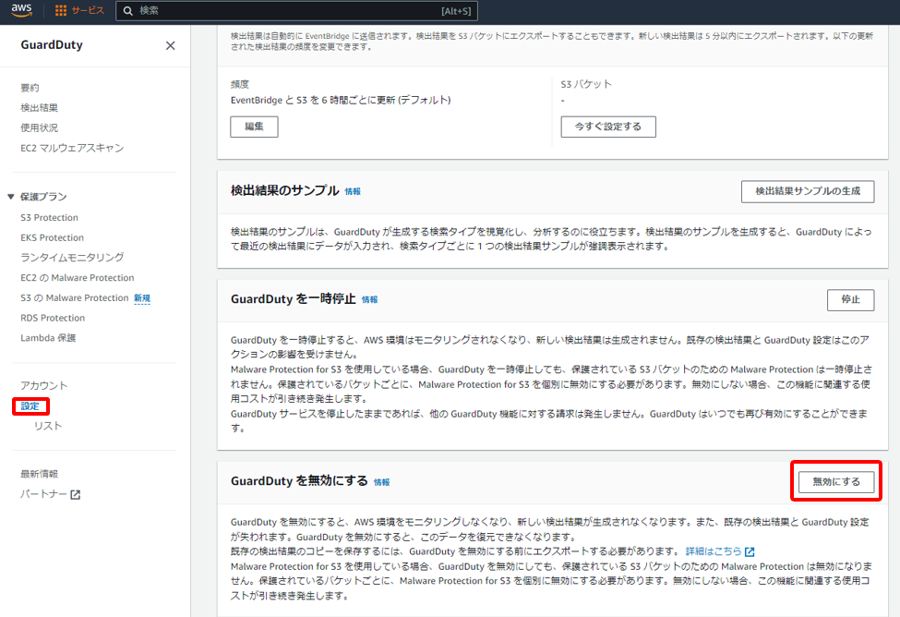The height and width of the screenshot is (617, 900).
Task: Click 無効にする button to disable GuardDuty
Action: coord(836,482)
